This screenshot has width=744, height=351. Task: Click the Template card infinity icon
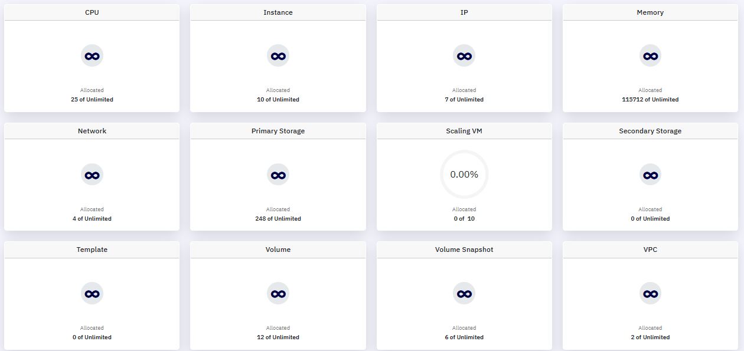(92, 293)
